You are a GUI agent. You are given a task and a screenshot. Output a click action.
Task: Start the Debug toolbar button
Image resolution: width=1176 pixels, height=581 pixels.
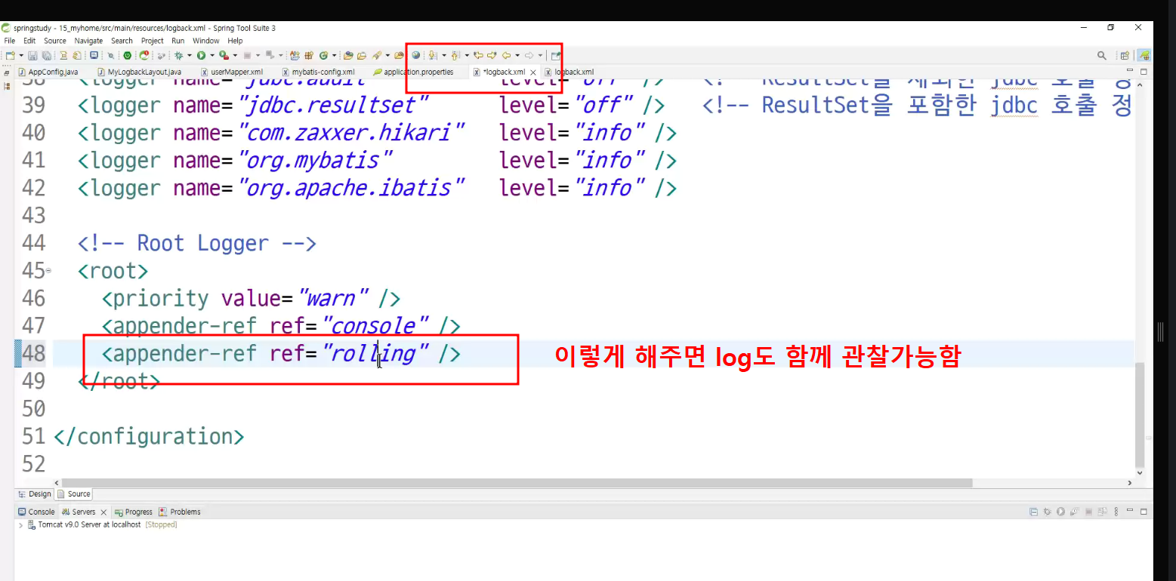(x=179, y=55)
